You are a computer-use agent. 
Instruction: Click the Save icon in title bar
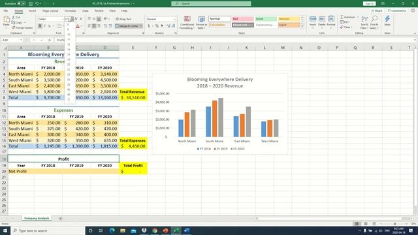[31, 3]
